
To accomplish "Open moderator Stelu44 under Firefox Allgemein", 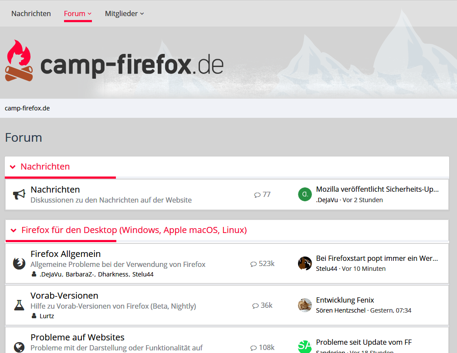I will click(x=143, y=274).
